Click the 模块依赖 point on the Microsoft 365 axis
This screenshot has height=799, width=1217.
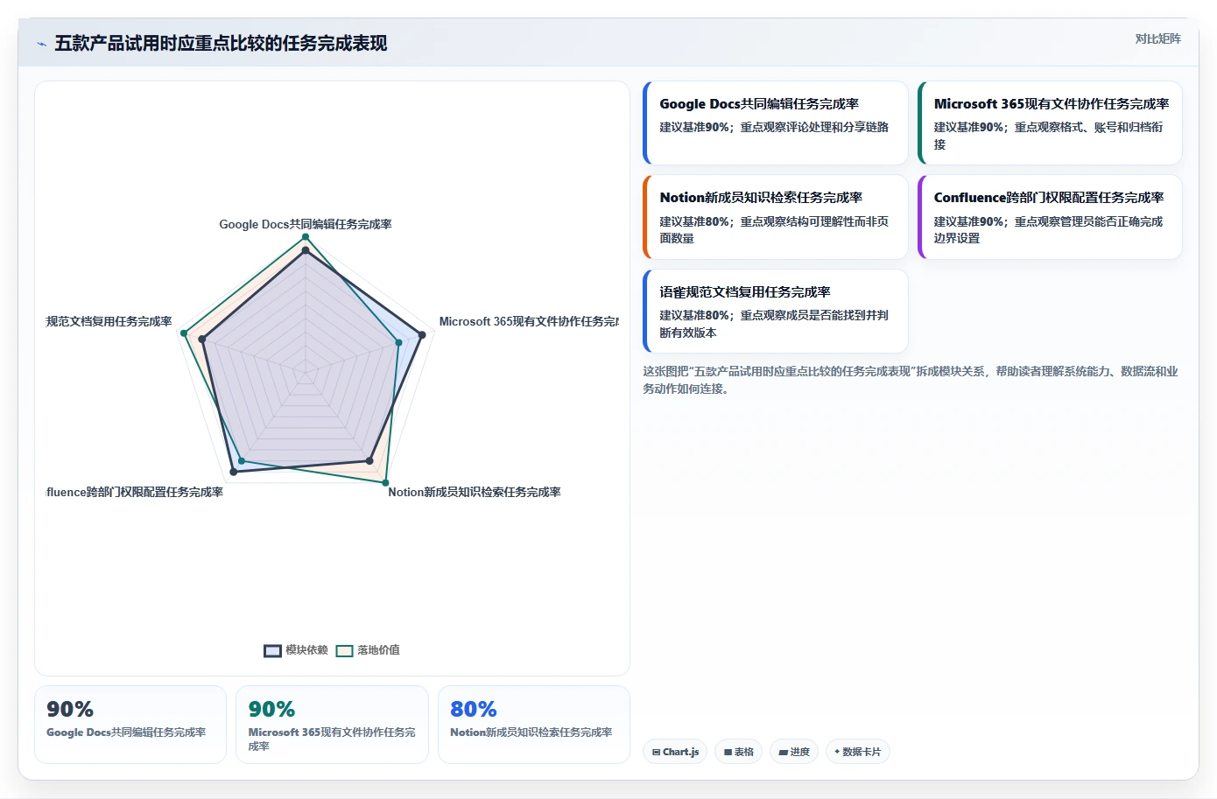tap(422, 335)
